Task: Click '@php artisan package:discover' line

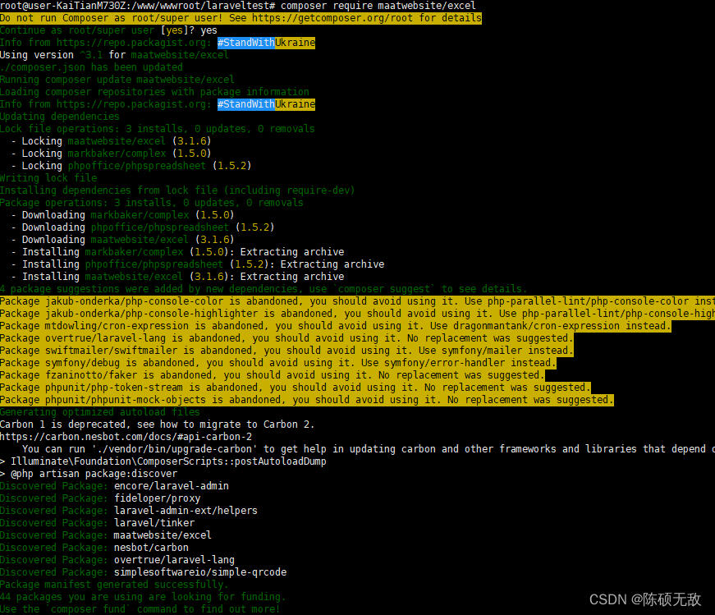Action: click(x=89, y=474)
